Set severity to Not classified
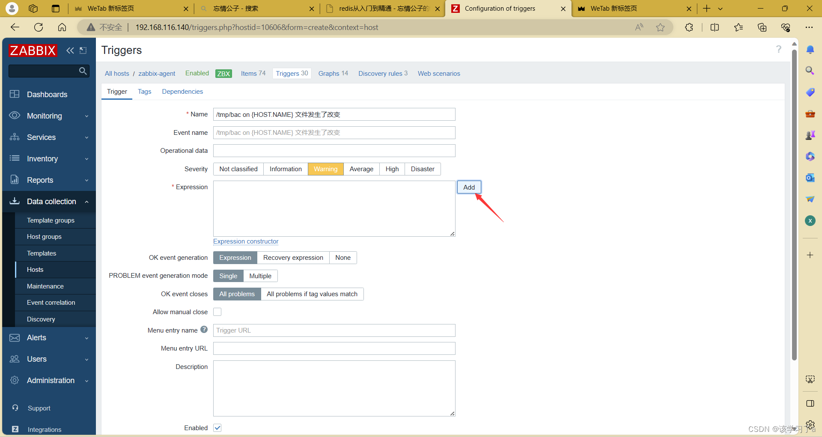The width and height of the screenshot is (822, 437). tap(238, 169)
